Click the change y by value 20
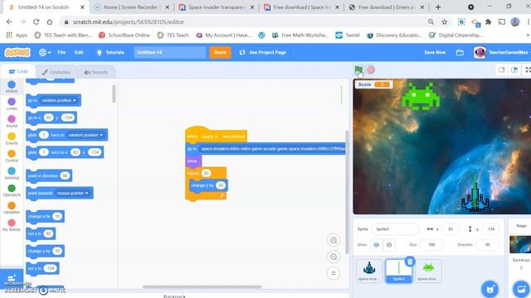This screenshot has height=298, width=531. (221, 185)
